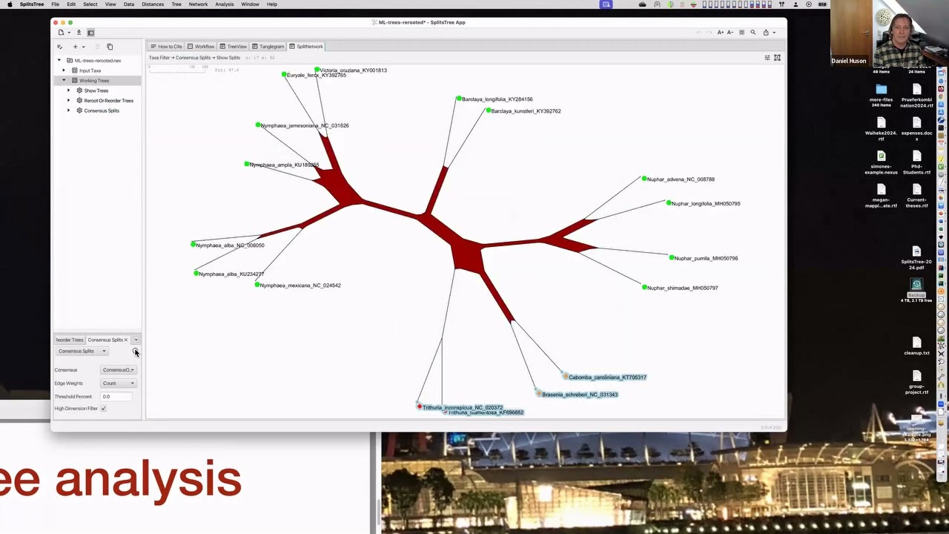The width and height of the screenshot is (949, 534).
Task: Switch to the Reorder Trees panel tab
Action: point(70,340)
